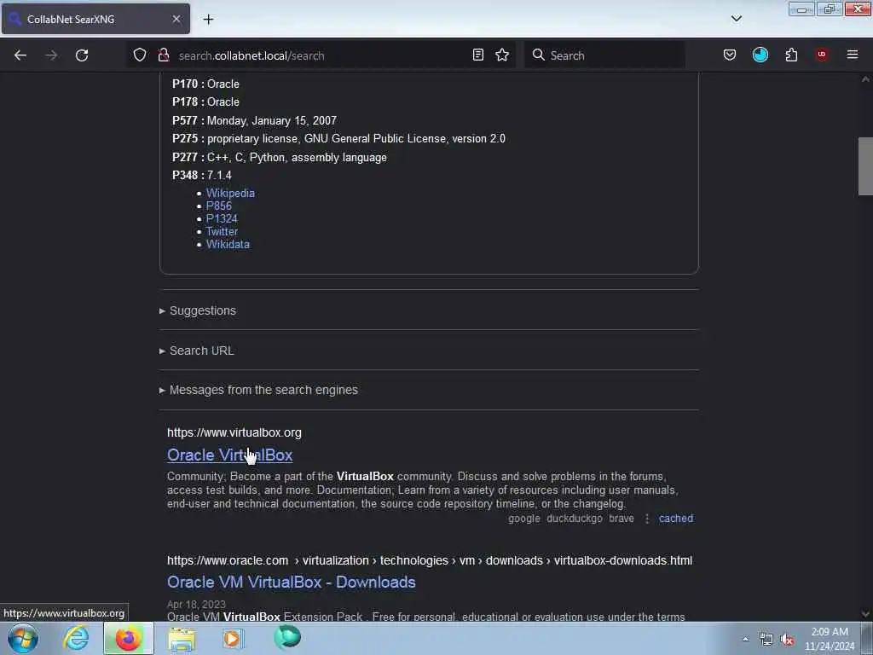Click the page vertical scrollbar thumb

(x=865, y=166)
